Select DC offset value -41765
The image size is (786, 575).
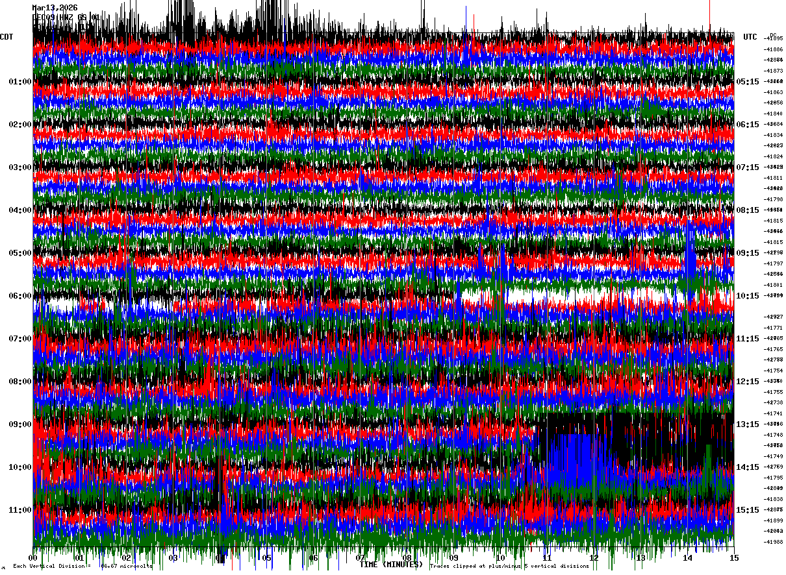click(x=773, y=349)
